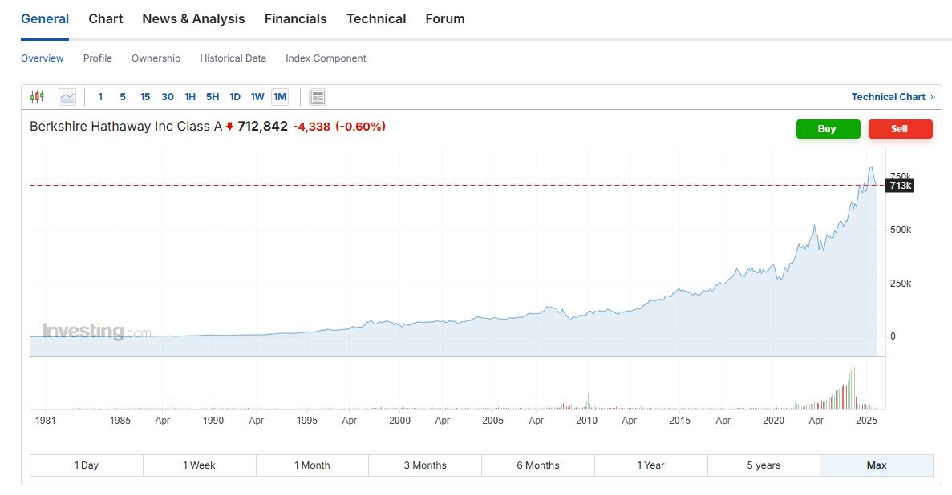Set chart range to 3 Months
This screenshot has width=952, height=495.
coord(425,465)
